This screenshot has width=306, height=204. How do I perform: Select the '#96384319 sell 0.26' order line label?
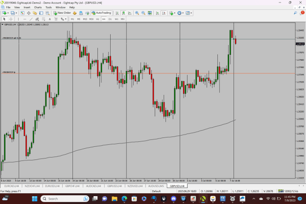[x=12, y=38]
